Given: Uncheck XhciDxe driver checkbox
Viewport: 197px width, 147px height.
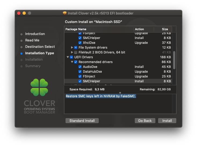Looking at the screenshot, I should pos(80,43).
